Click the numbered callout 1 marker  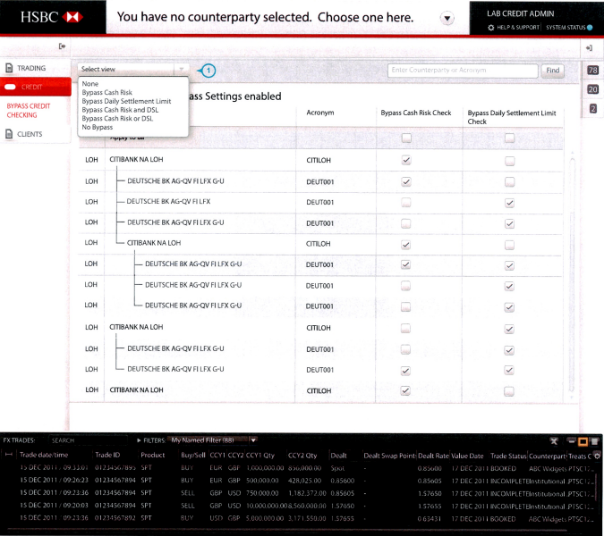click(x=209, y=70)
